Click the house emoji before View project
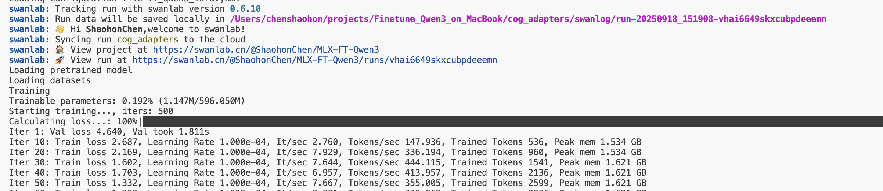This screenshot has height=191, width=883. tap(60, 50)
